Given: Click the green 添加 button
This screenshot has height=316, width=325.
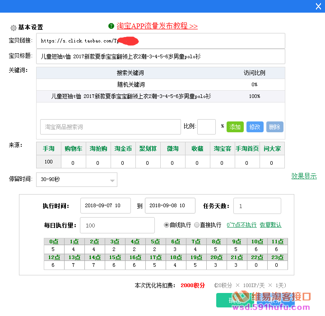Looking at the screenshot, I should coord(235,127).
